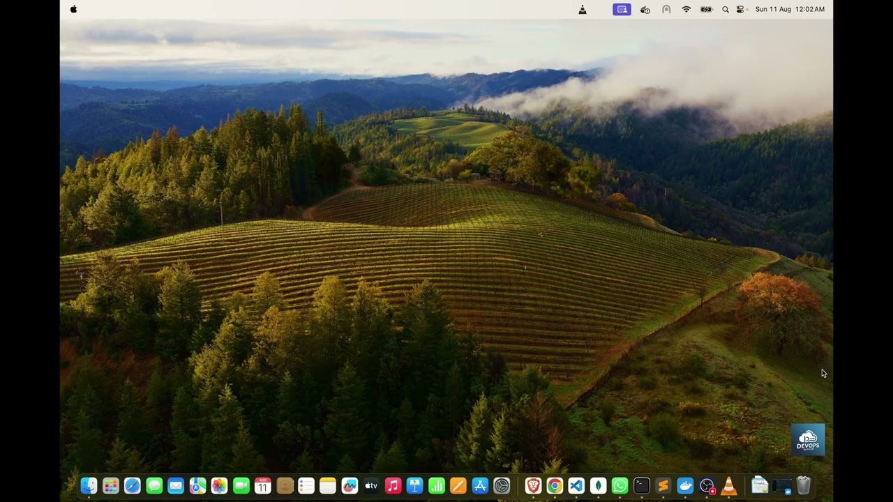Click the date and time clock
The width and height of the screenshot is (893, 502).
pyautogui.click(x=790, y=9)
